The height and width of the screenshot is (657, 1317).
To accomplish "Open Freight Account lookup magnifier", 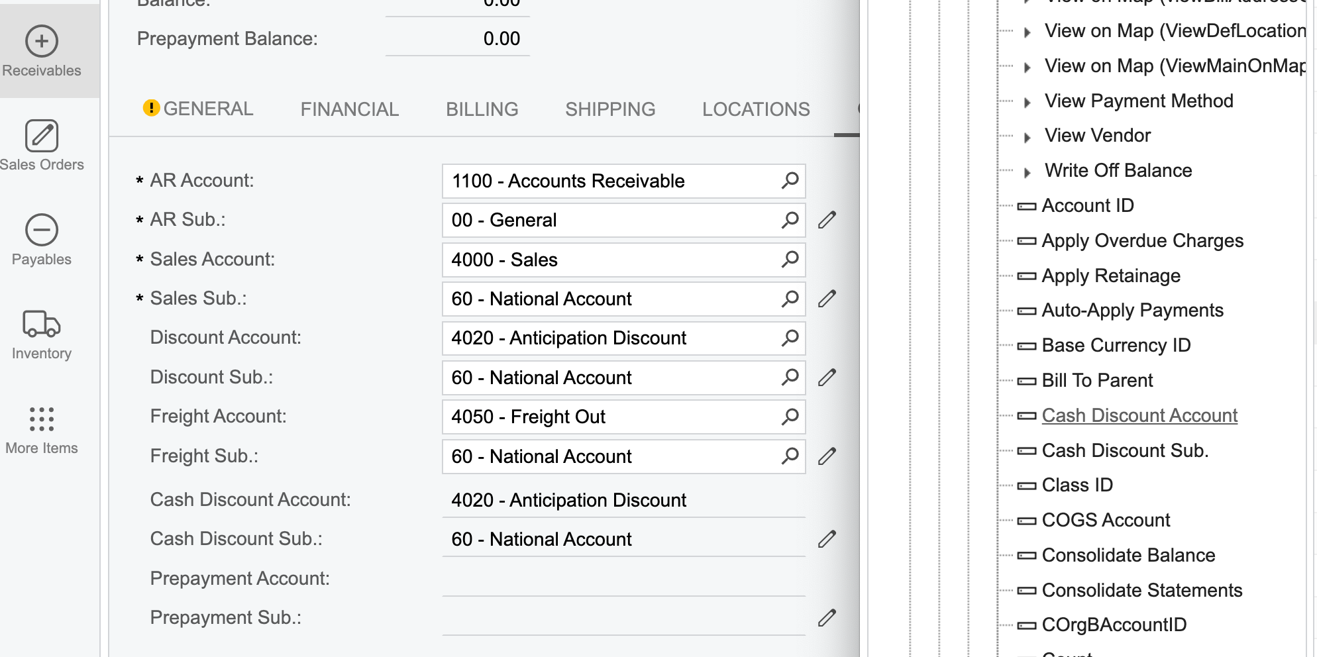I will (x=790, y=417).
